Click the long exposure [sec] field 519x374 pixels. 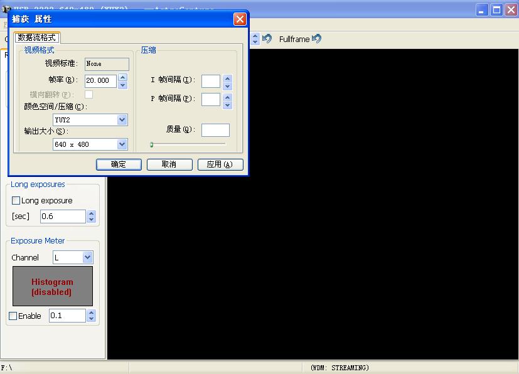coord(63,216)
